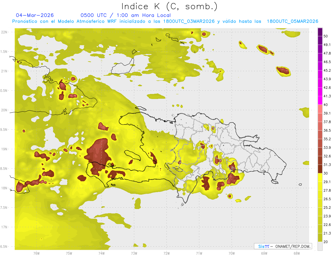
Task: Click the '21N' latitude label
Action: point(4,71)
